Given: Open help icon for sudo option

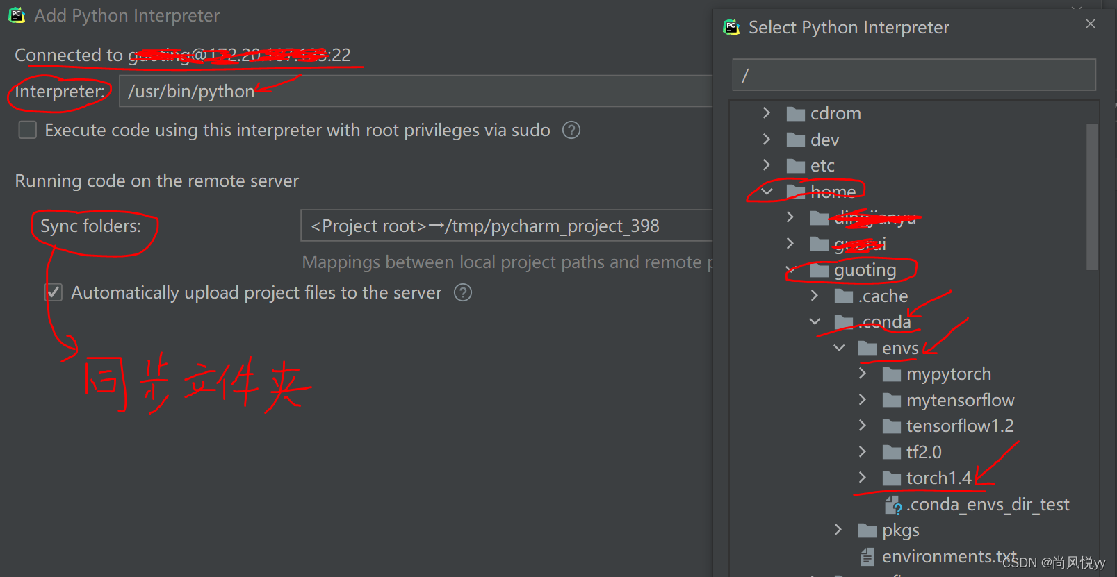Looking at the screenshot, I should click(571, 130).
